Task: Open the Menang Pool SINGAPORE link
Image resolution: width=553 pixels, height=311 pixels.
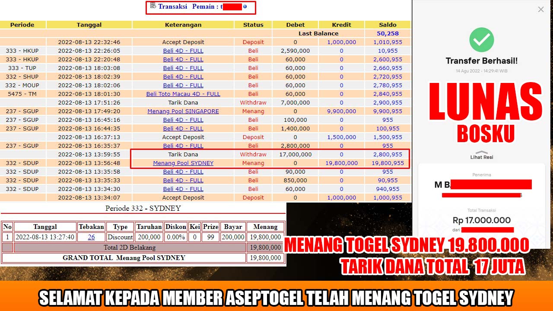Action: 183,111
